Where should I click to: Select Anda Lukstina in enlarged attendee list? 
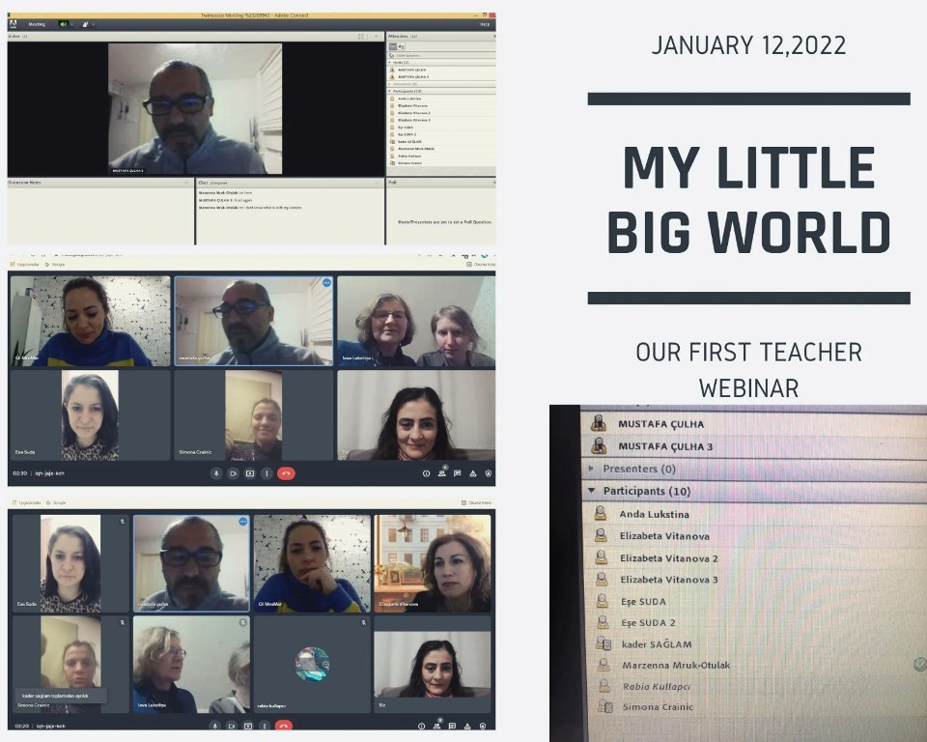click(x=654, y=514)
